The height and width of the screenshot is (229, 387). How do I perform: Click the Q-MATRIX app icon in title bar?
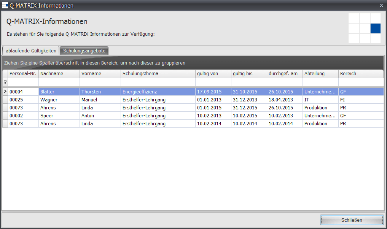[5, 5]
